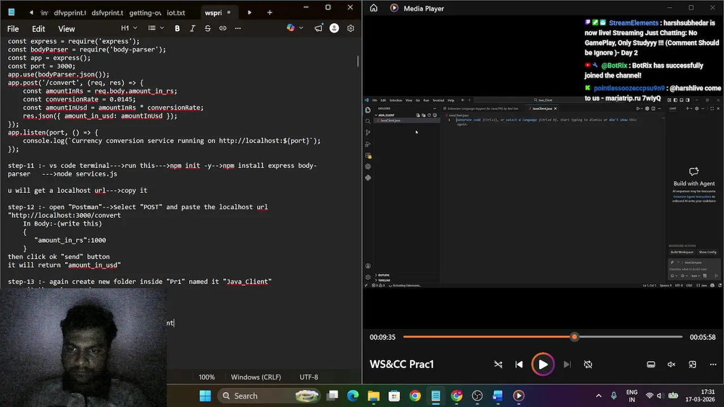Toggle shuffle in Media Player
This screenshot has width=724, height=407.
(x=498, y=365)
